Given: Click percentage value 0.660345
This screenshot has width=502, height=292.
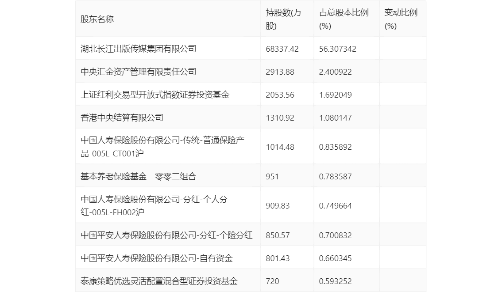Looking at the screenshot, I should tap(335, 258).
